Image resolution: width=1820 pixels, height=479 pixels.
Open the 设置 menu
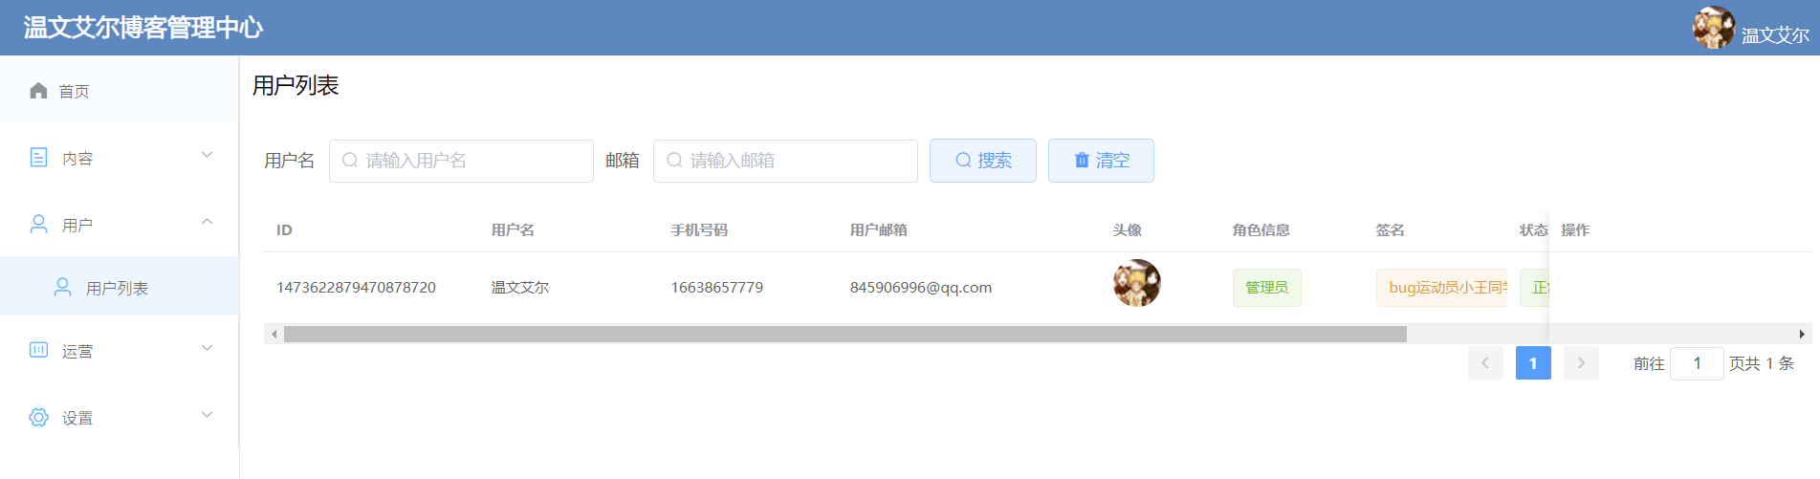[120, 417]
